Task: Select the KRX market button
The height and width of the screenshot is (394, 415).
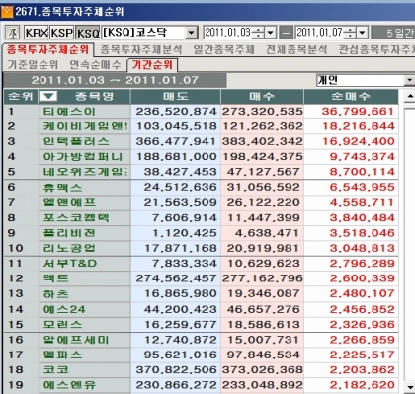Action: pos(37,33)
